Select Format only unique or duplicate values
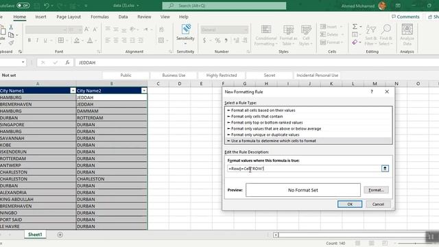 (x=309, y=134)
